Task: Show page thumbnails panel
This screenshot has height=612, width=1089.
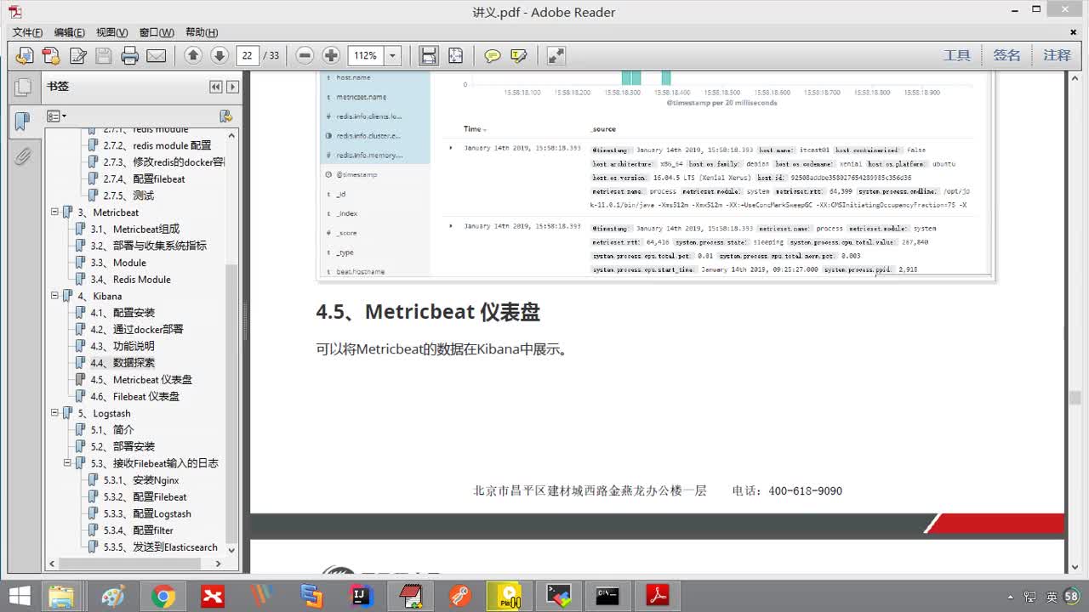Action: click(x=22, y=87)
